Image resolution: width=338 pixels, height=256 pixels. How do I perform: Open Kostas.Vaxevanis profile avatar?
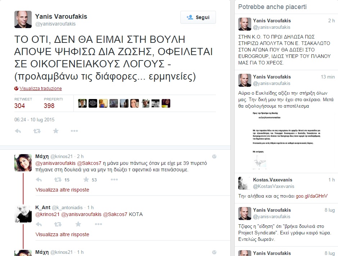(245, 183)
